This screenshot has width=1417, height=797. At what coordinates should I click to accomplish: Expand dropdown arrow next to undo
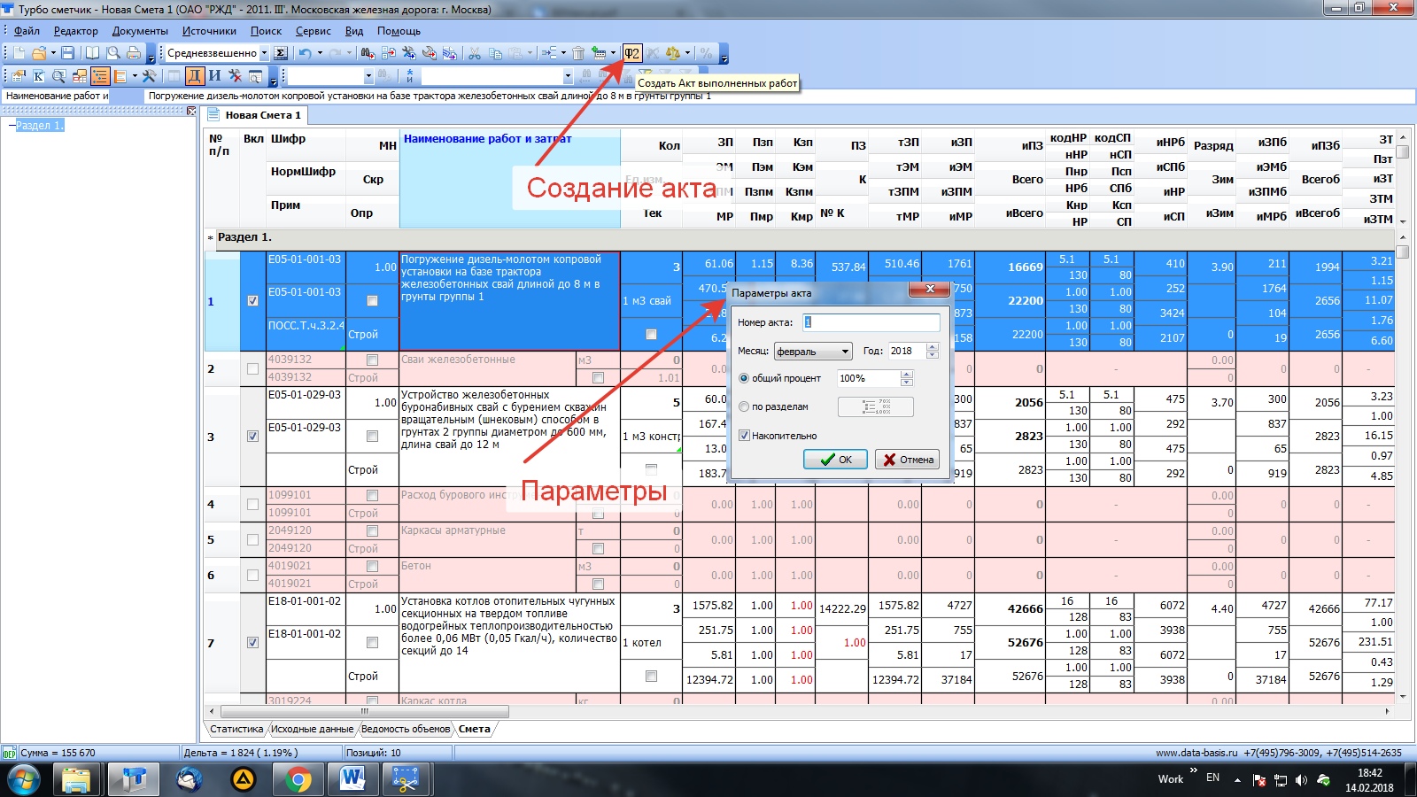click(x=320, y=53)
